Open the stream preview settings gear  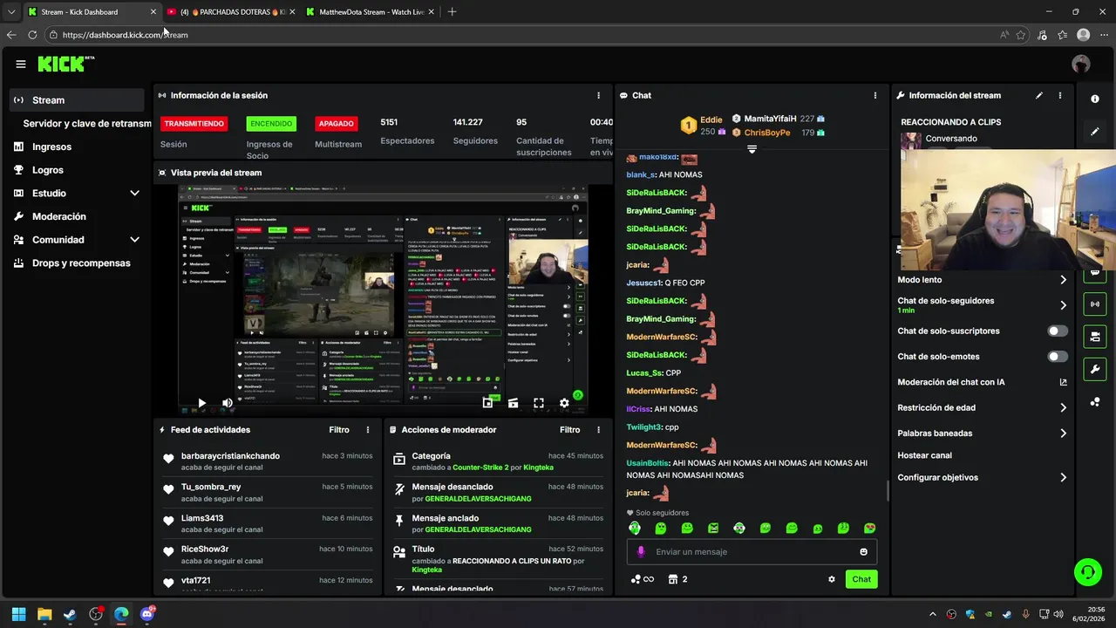tap(564, 403)
